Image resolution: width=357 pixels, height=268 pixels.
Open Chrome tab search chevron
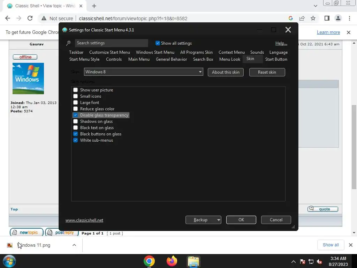pos(315,6)
